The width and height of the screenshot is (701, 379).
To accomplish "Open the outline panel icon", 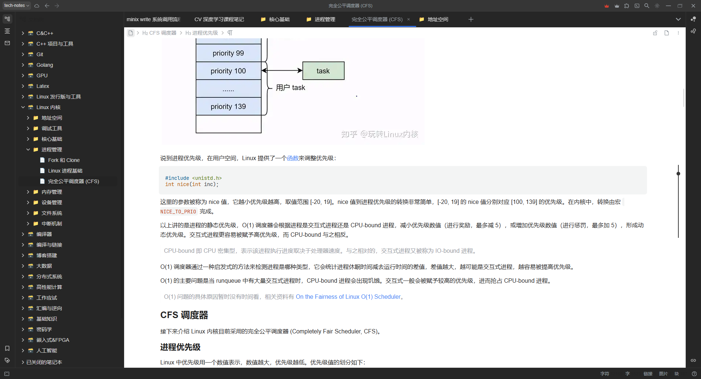I will point(7,31).
